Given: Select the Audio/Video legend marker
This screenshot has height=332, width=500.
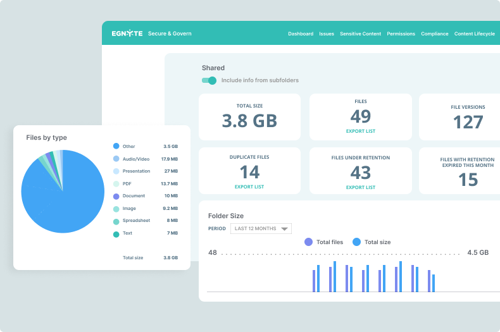Looking at the screenshot, I should (116, 159).
